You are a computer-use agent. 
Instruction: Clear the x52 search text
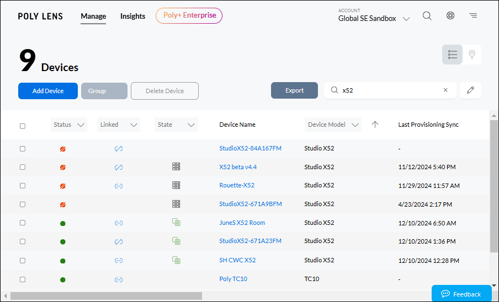click(445, 90)
